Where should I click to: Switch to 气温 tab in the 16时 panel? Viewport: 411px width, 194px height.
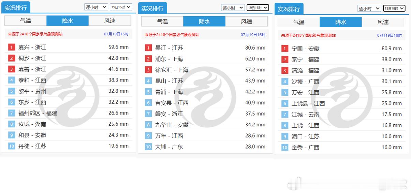[x=162, y=21]
